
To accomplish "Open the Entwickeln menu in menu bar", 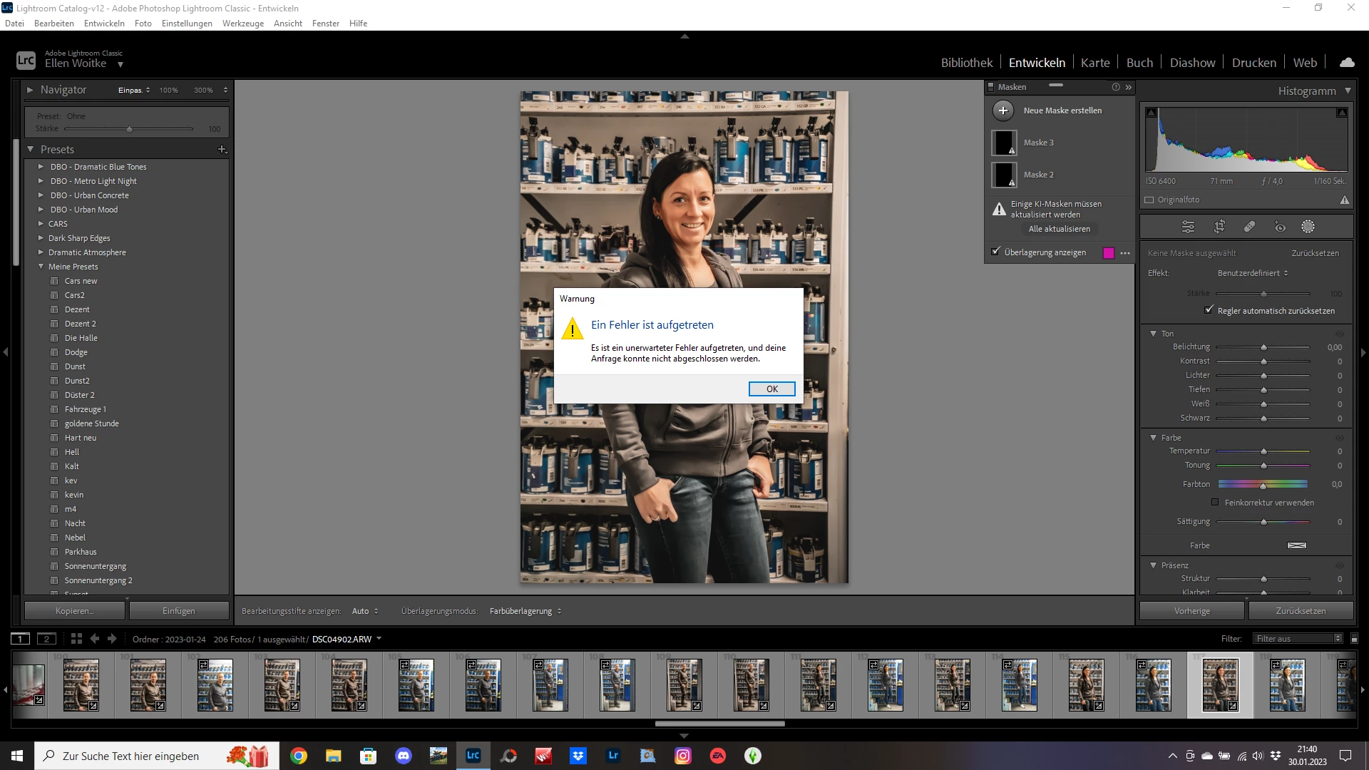I will [x=104, y=24].
